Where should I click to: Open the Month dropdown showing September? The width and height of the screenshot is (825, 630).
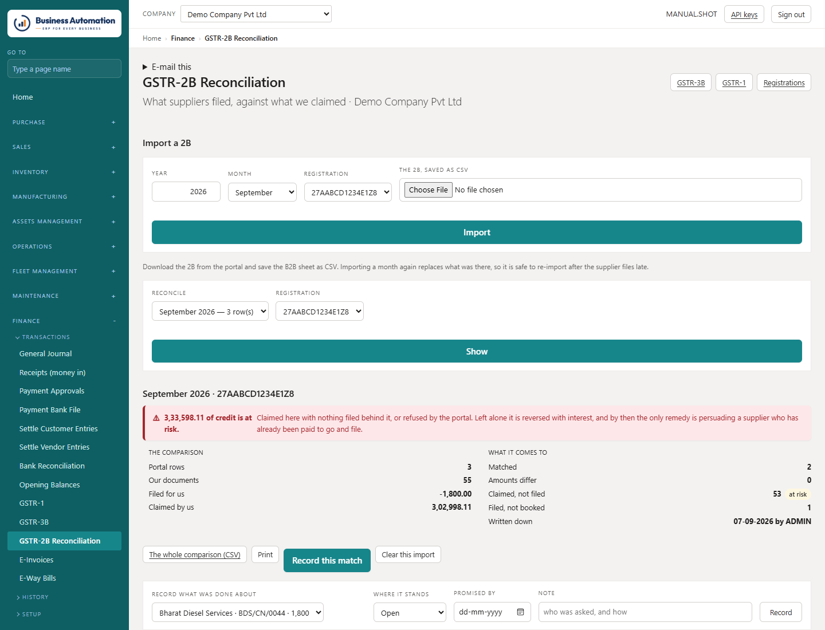click(262, 192)
